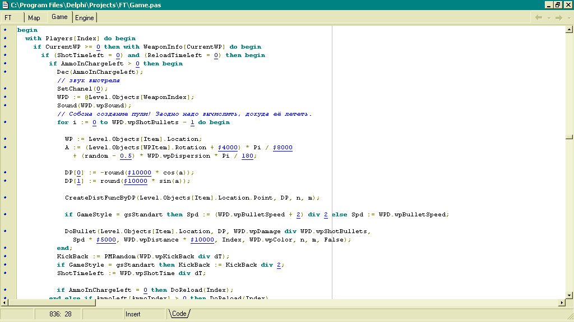
Task: Toggle breakpoint on the SetChanel(0) line gutter
Action: point(5,89)
